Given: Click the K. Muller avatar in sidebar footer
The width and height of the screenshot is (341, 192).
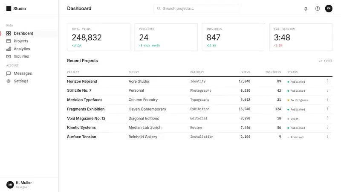Looking at the screenshot, I should coord(10,185).
